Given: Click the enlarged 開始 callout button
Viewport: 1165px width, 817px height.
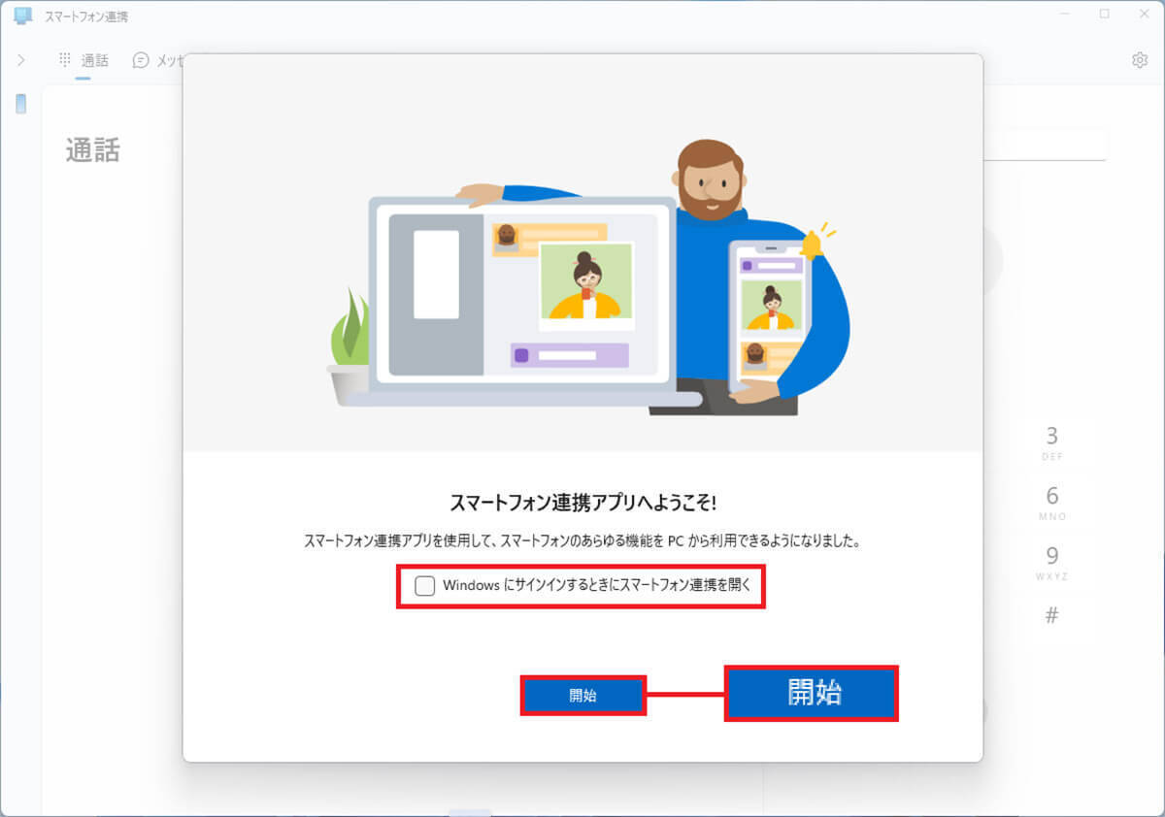Looking at the screenshot, I should point(812,693).
